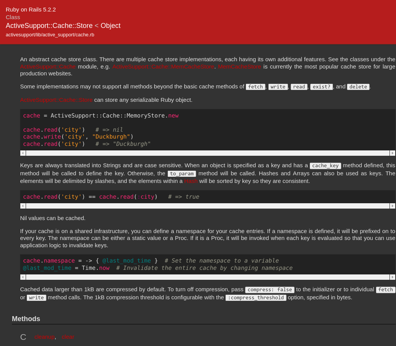The image size is (396, 346).
Task: Open activesupport/lib/active_support/cache.rb source file link
Action: point(50,35)
